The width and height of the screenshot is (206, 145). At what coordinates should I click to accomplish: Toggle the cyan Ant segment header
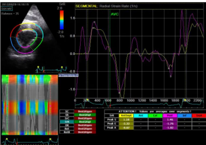pyautogui.click(x=141, y=116)
